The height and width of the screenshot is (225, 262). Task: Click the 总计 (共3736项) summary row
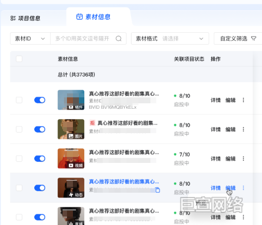pyautogui.click(x=131, y=75)
